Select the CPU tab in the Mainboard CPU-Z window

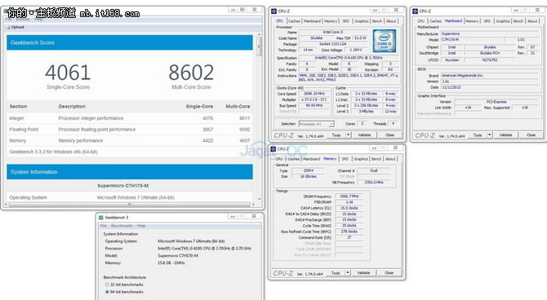pyautogui.click(x=421, y=21)
